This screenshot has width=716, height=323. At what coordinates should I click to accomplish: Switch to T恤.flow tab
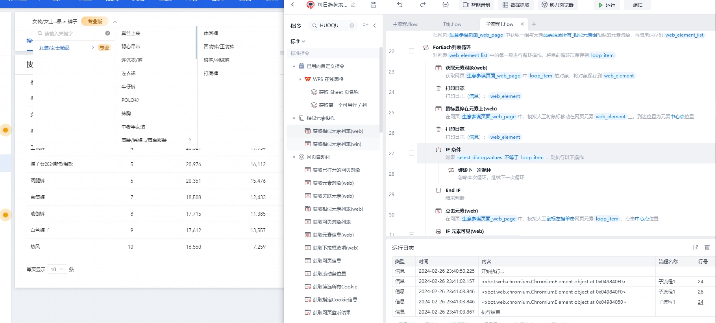click(x=452, y=24)
